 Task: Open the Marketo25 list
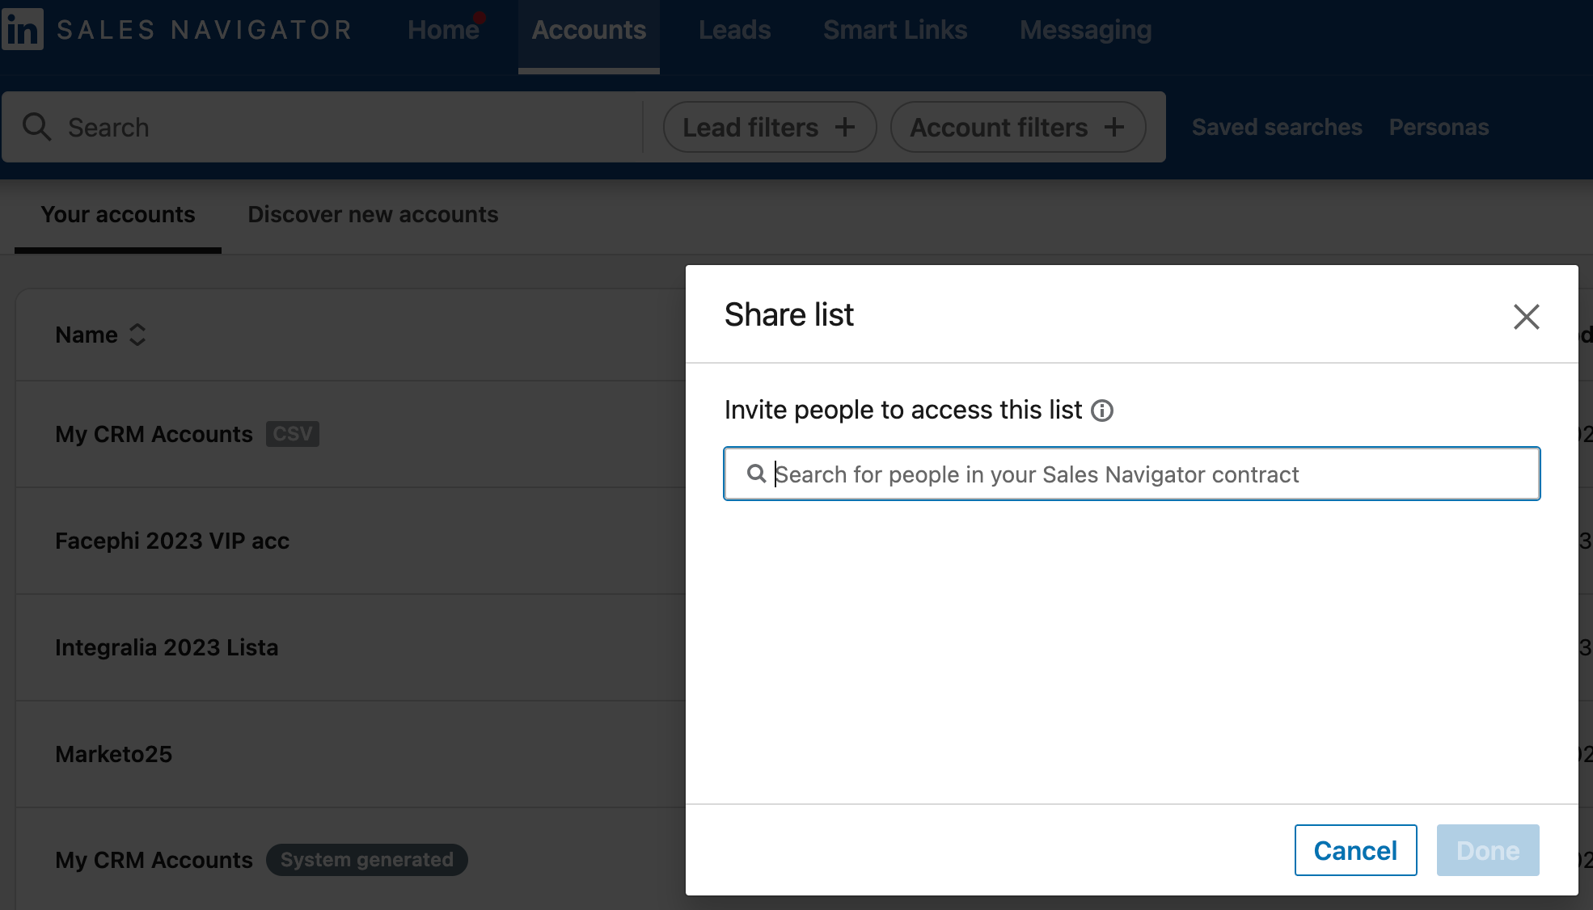pos(113,754)
